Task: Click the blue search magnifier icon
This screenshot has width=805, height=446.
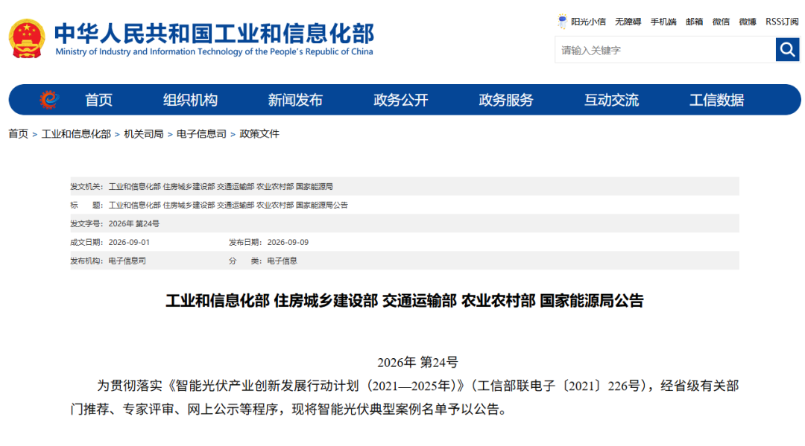Action: (x=787, y=50)
